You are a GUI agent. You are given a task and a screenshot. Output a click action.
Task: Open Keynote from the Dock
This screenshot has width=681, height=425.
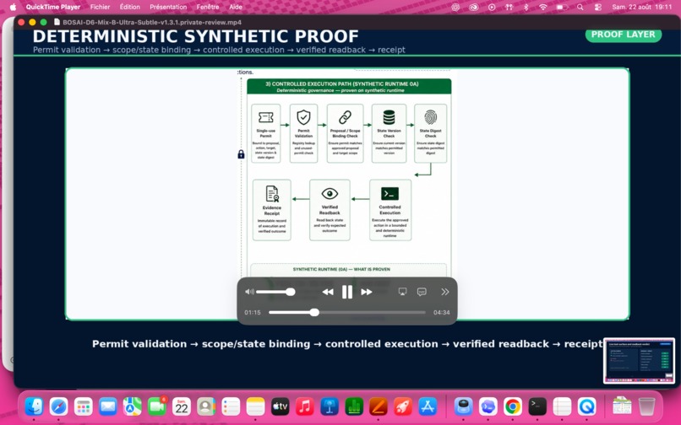pyautogui.click(x=330, y=406)
